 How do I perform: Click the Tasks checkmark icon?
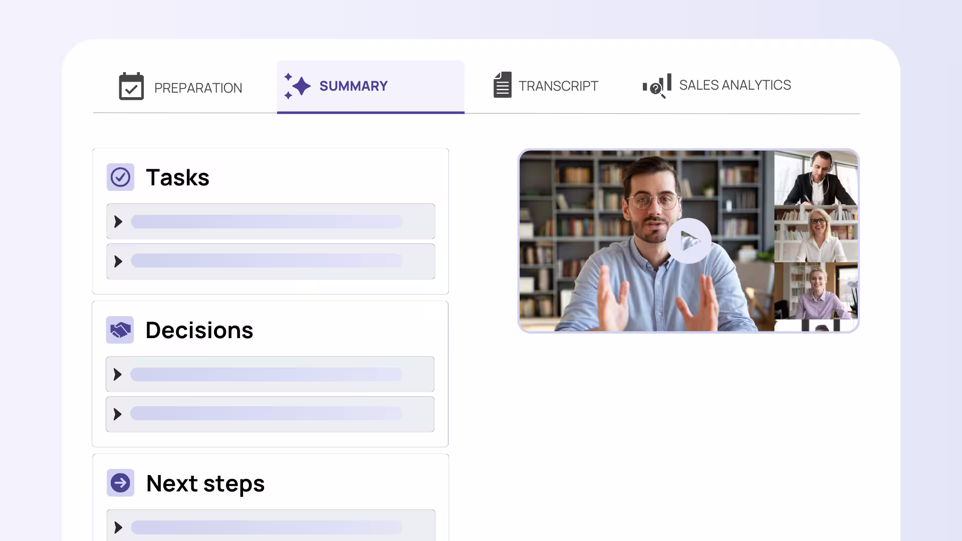click(x=120, y=177)
